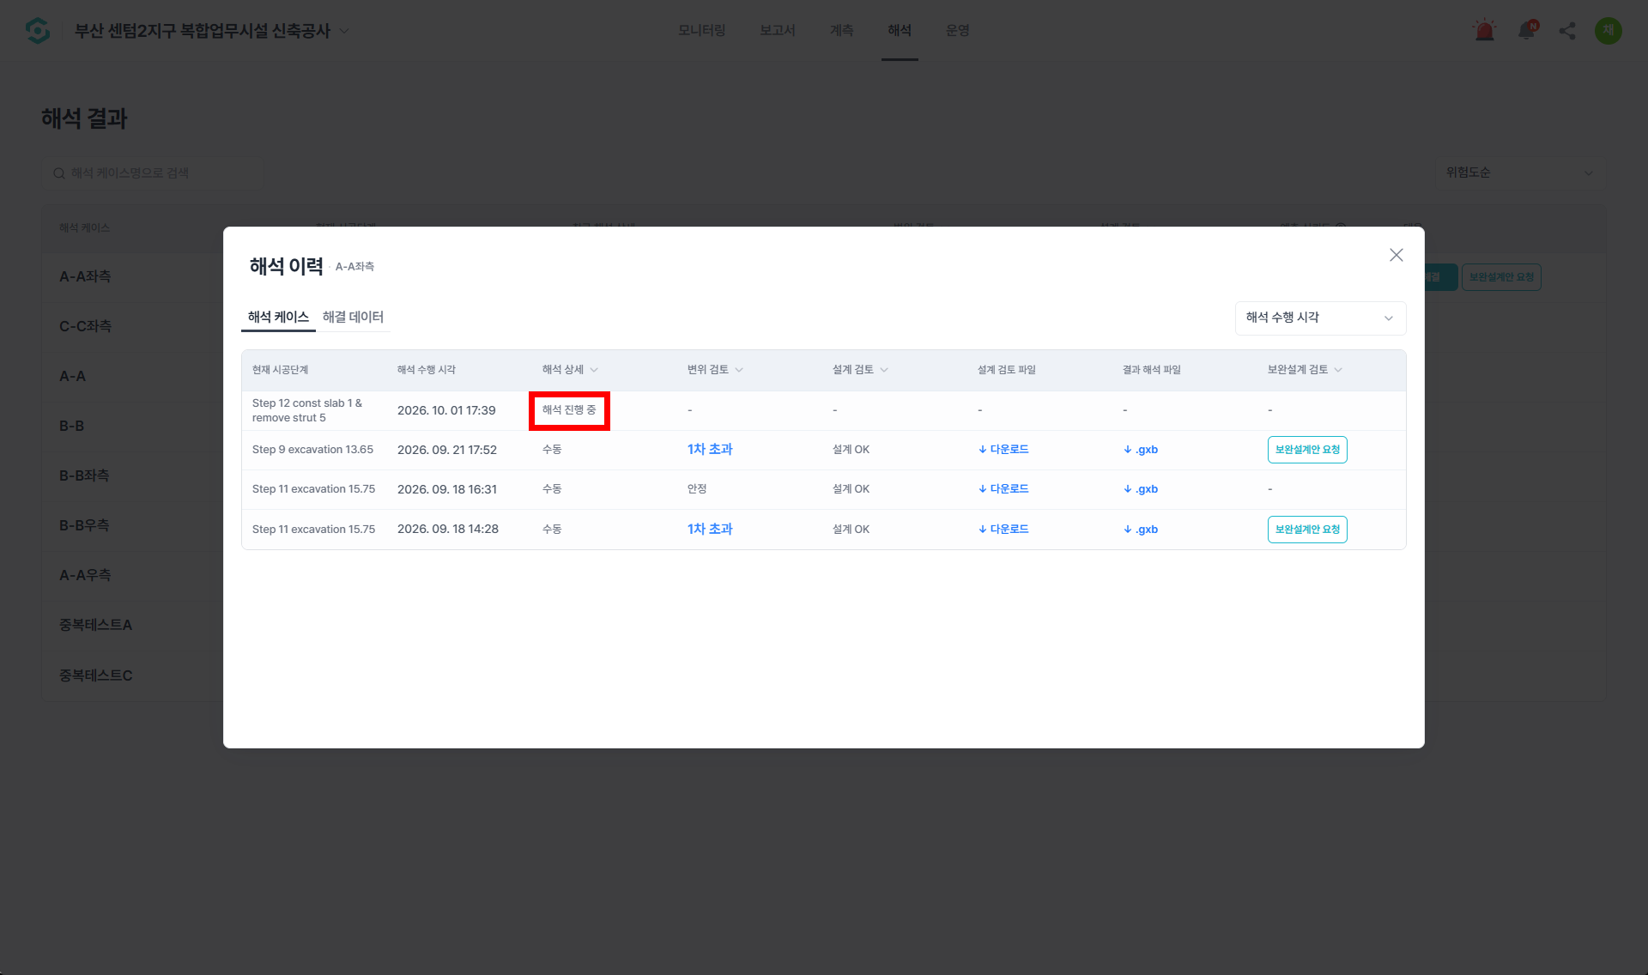
Task: Select C-C좌측 case in background list
Action: pos(86,326)
